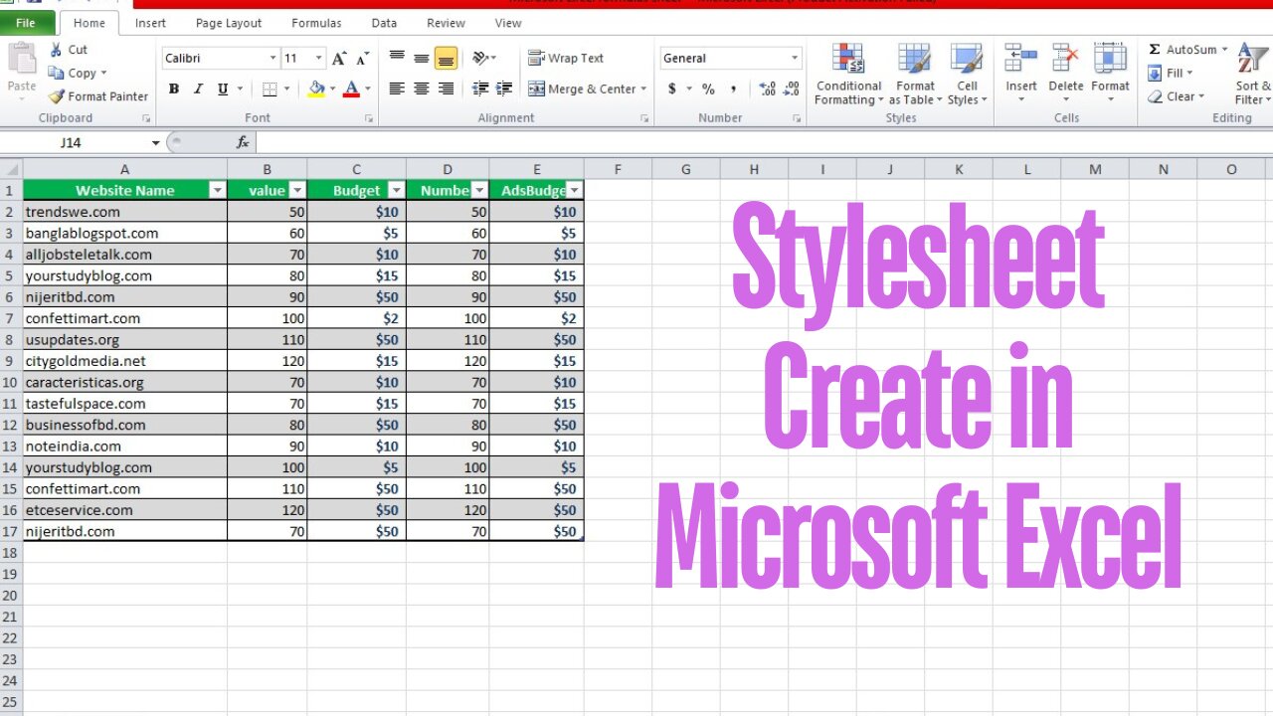Switch to the View tab

(507, 23)
